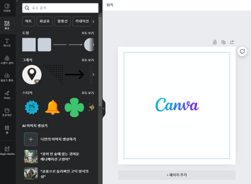Add the square shape
This screenshot has height=184, width=251.
point(29,45)
